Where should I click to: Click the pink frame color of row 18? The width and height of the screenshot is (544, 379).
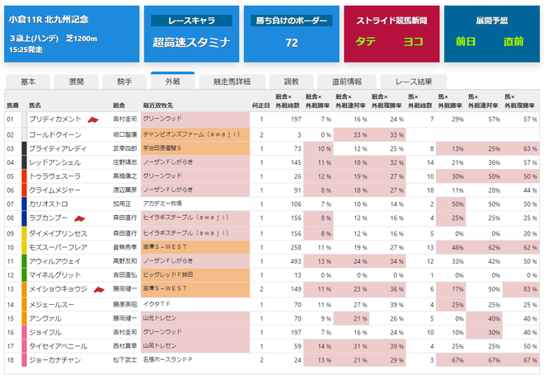[24, 360]
